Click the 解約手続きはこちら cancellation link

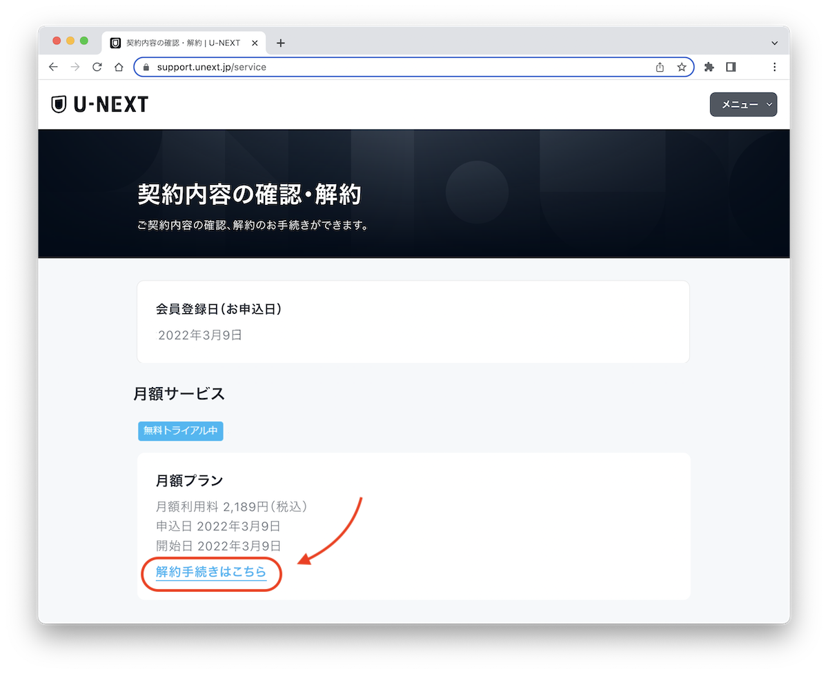210,573
